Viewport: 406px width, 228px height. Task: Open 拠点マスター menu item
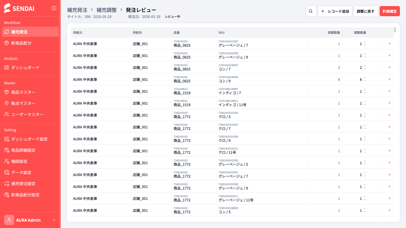[x=30, y=103]
